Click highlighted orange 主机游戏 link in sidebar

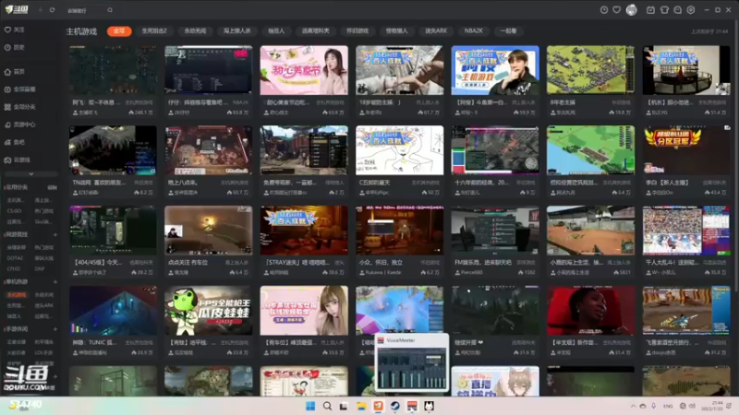[17, 295]
